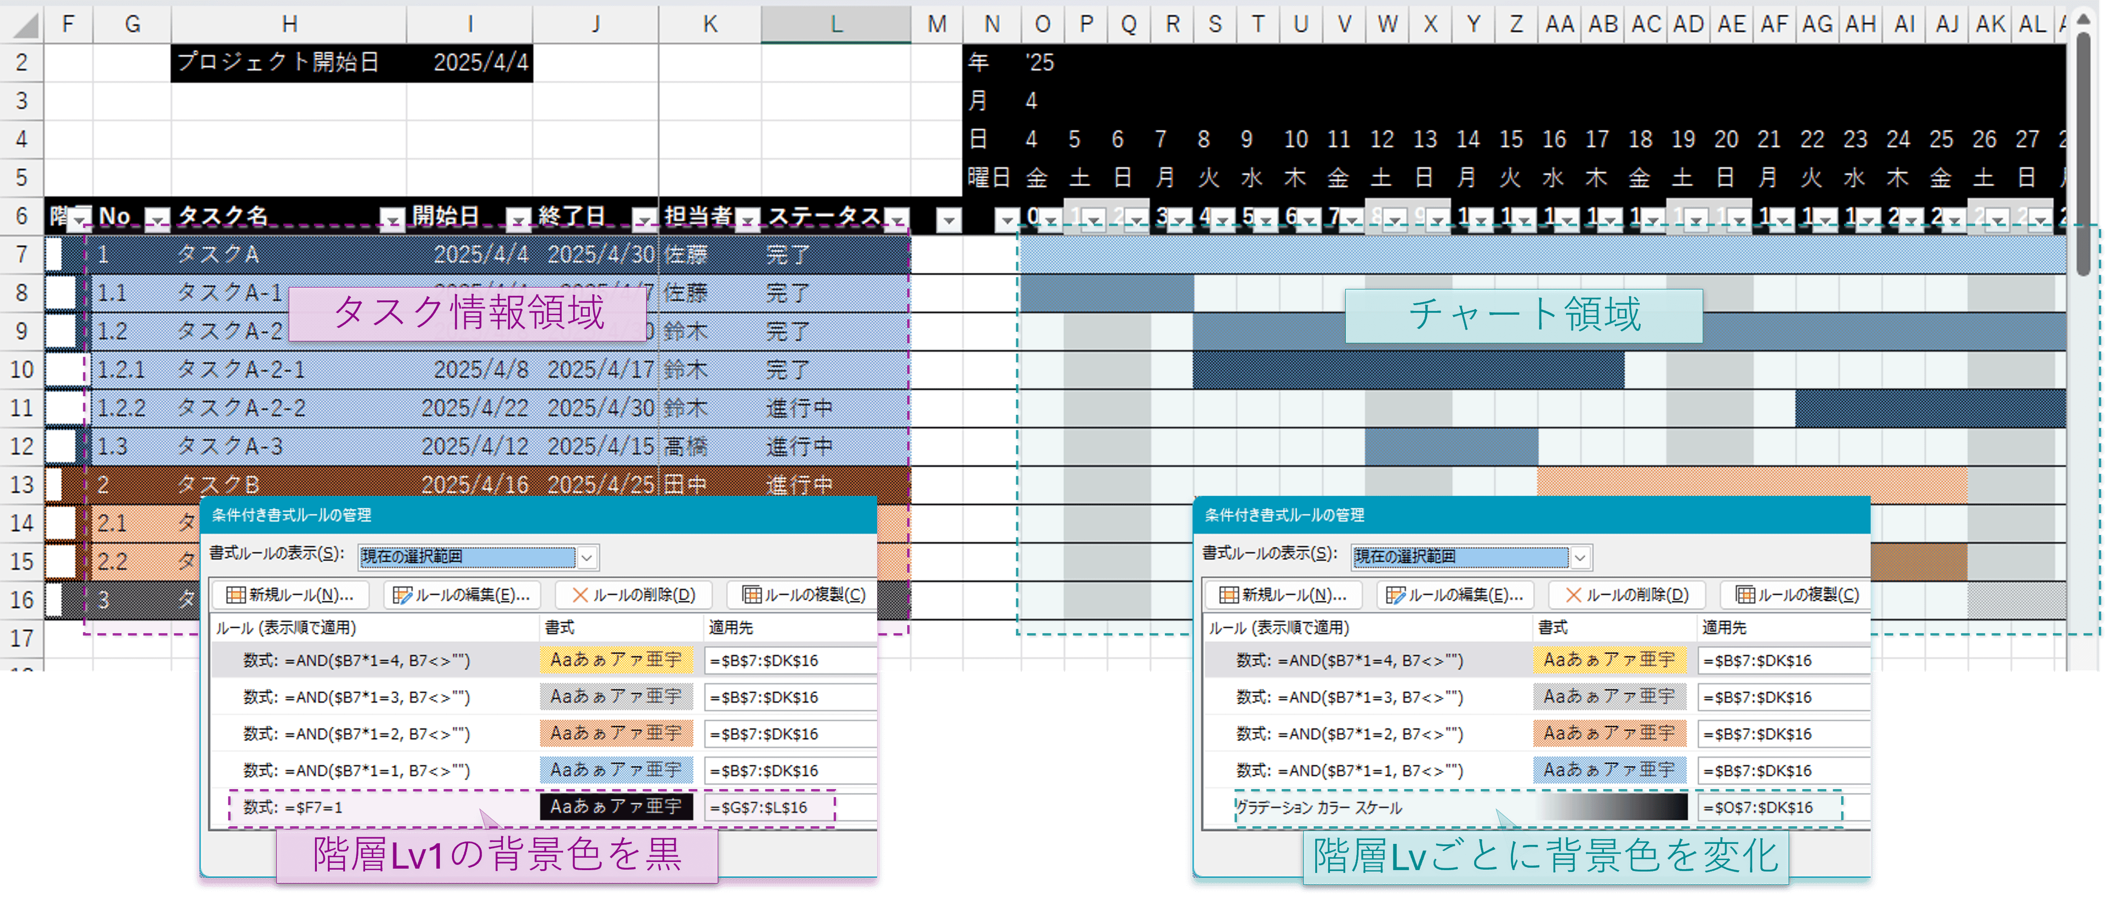
Task: Click 新規ルール button in right dialog
Action: point(1283,595)
